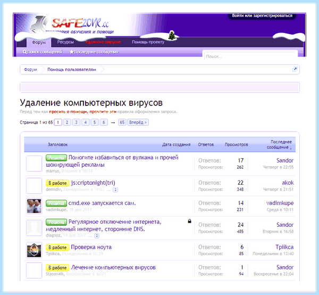The width and height of the screenshot is (319, 295).
Task: Click В работе tag on Лечение компьютерных вирусов
Action: pyautogui.click(x=57, y=268)
